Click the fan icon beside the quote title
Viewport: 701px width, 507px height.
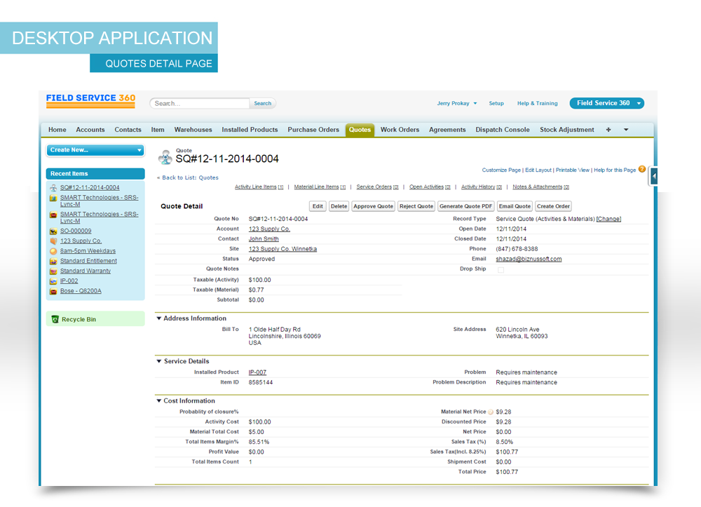pyautogui.click(x=165, y=156)
